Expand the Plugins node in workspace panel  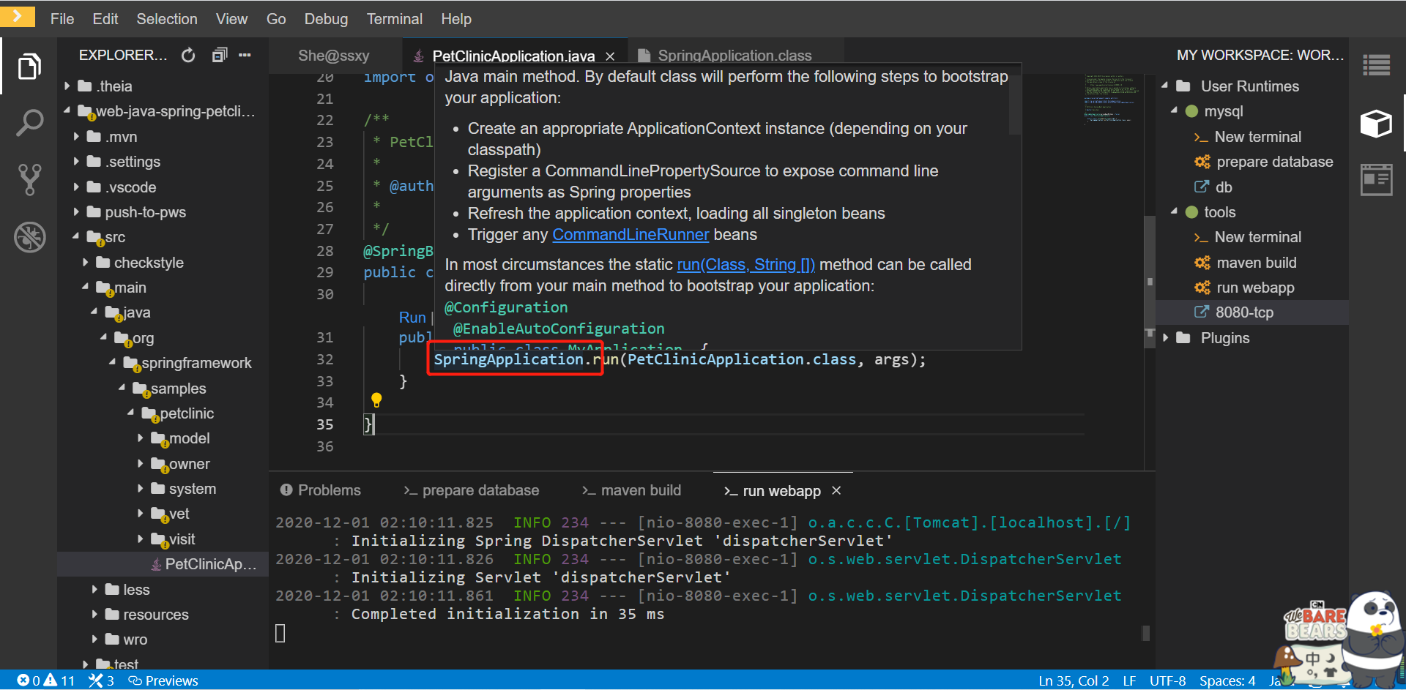(x=1166, y=338)
